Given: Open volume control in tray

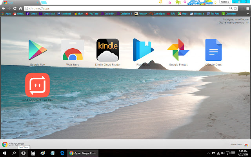Looking at the screenshot, I should (x=223, y=153).
